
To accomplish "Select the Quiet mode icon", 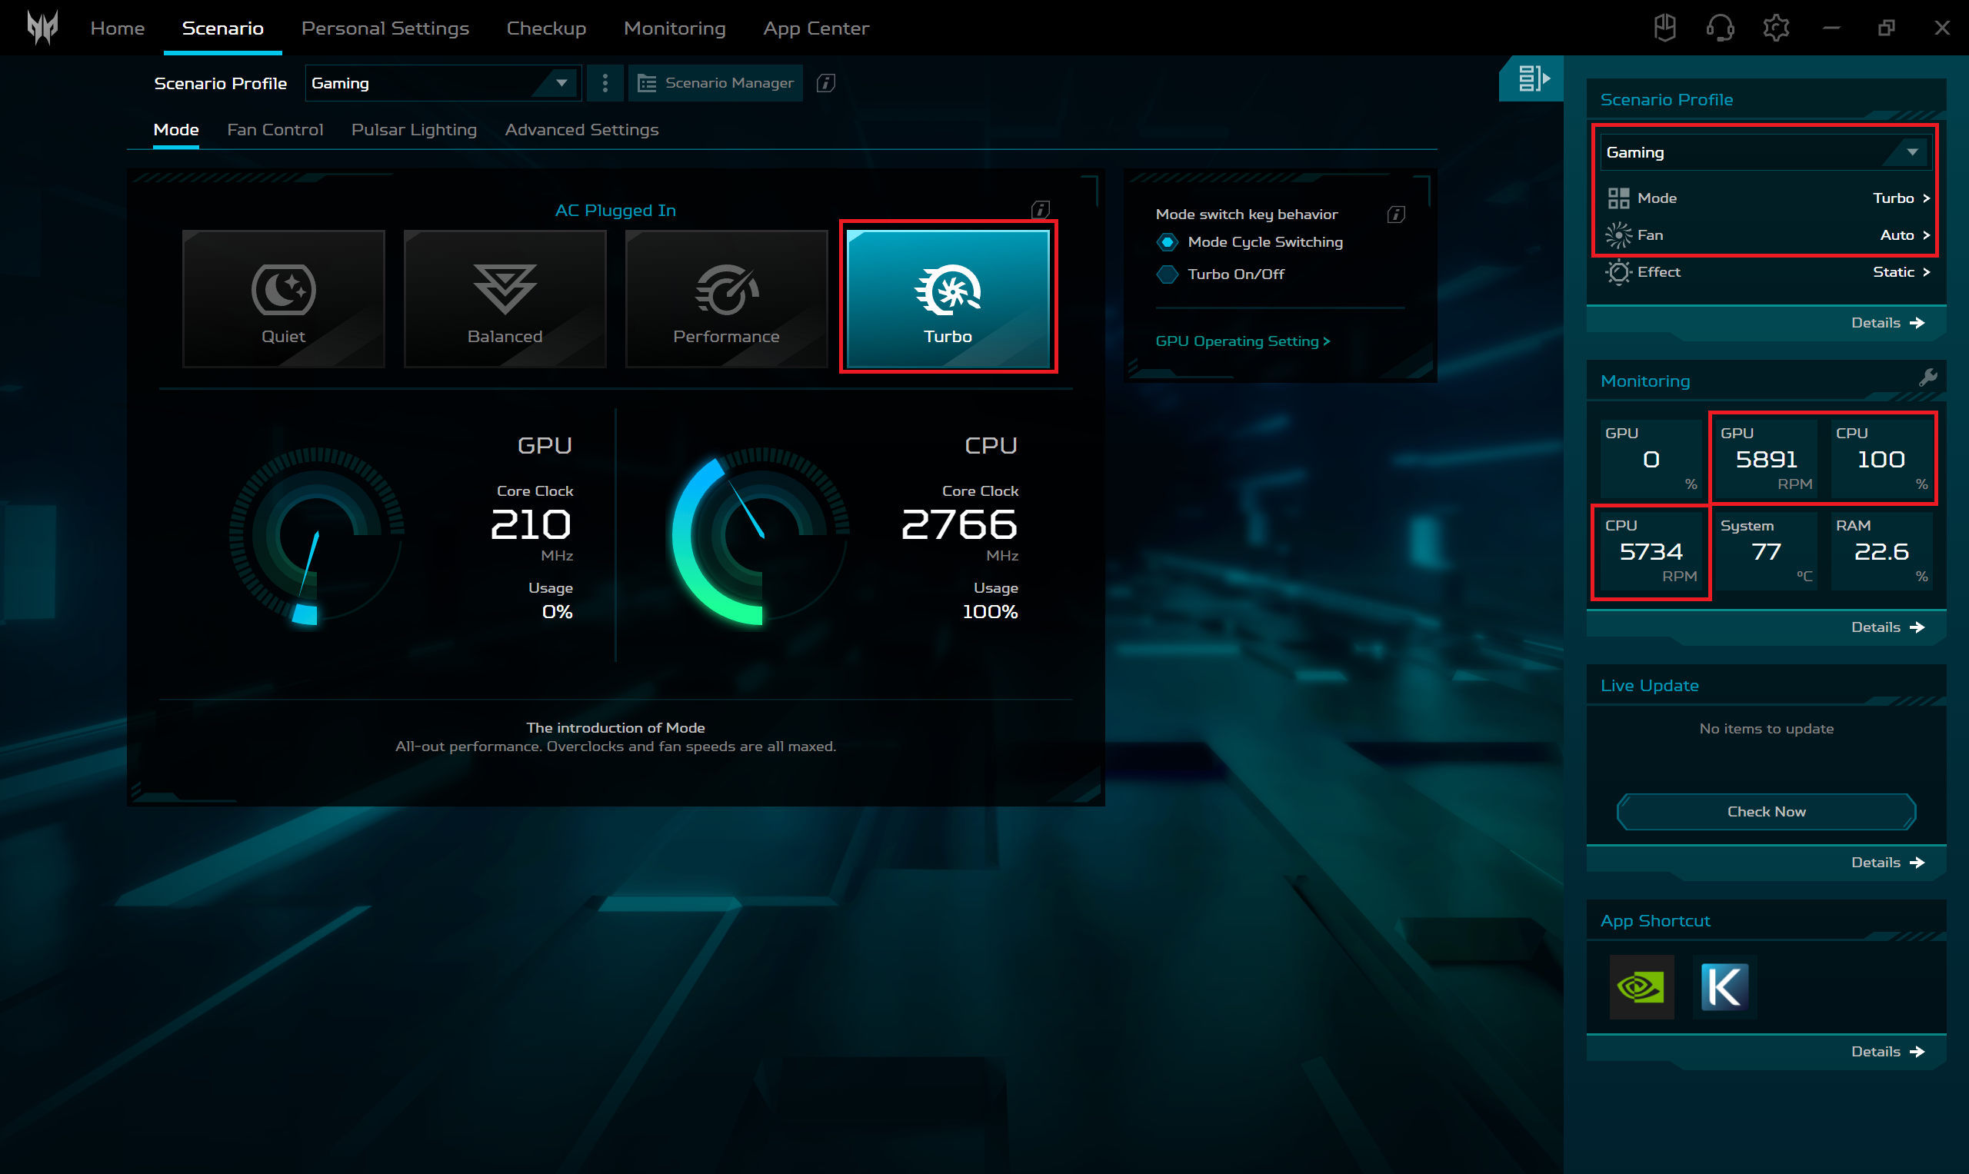I will 282,290.
